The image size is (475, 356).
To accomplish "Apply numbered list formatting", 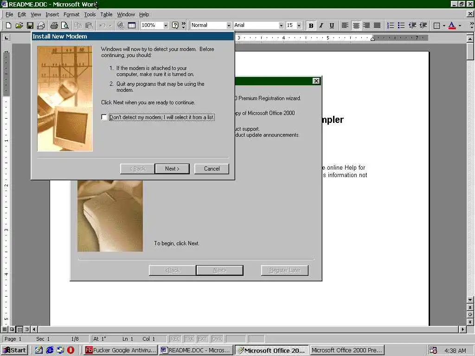I will (x=391, y=25).
